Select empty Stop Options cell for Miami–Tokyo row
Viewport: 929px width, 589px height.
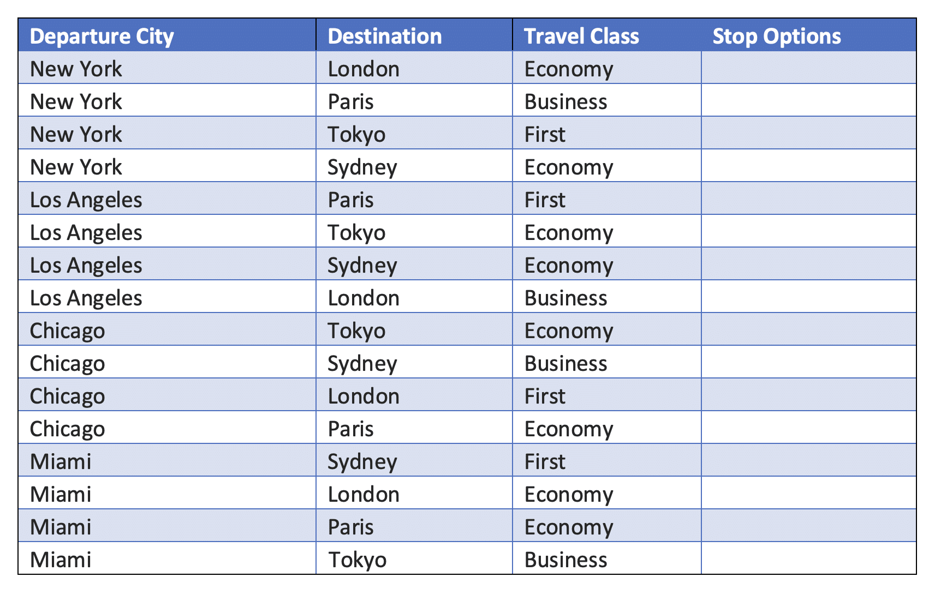pos(808,559)
